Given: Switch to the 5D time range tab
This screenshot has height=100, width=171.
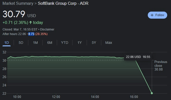Looking at the screenshot, I should (21, 43).
